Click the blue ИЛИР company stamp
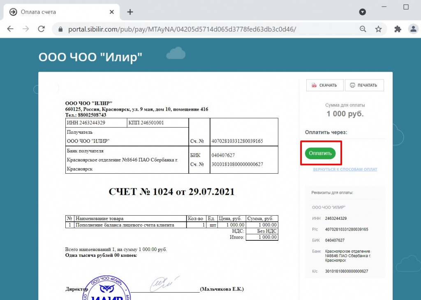The image size is (421, 300). pyautogui.click(x=106, y=288)
